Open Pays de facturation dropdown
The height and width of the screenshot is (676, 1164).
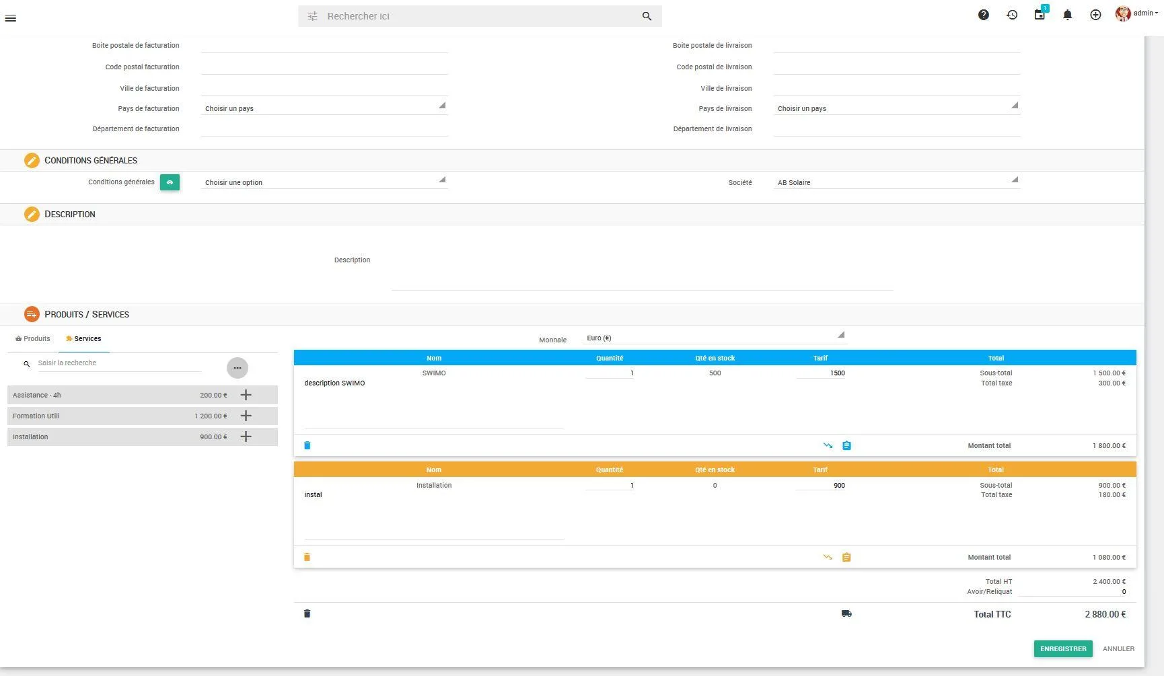pos(324,108)
